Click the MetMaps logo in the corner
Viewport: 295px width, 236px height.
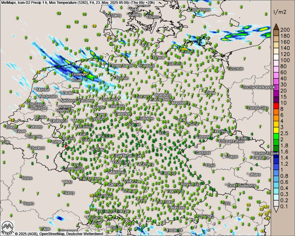[x=8, y=227]
